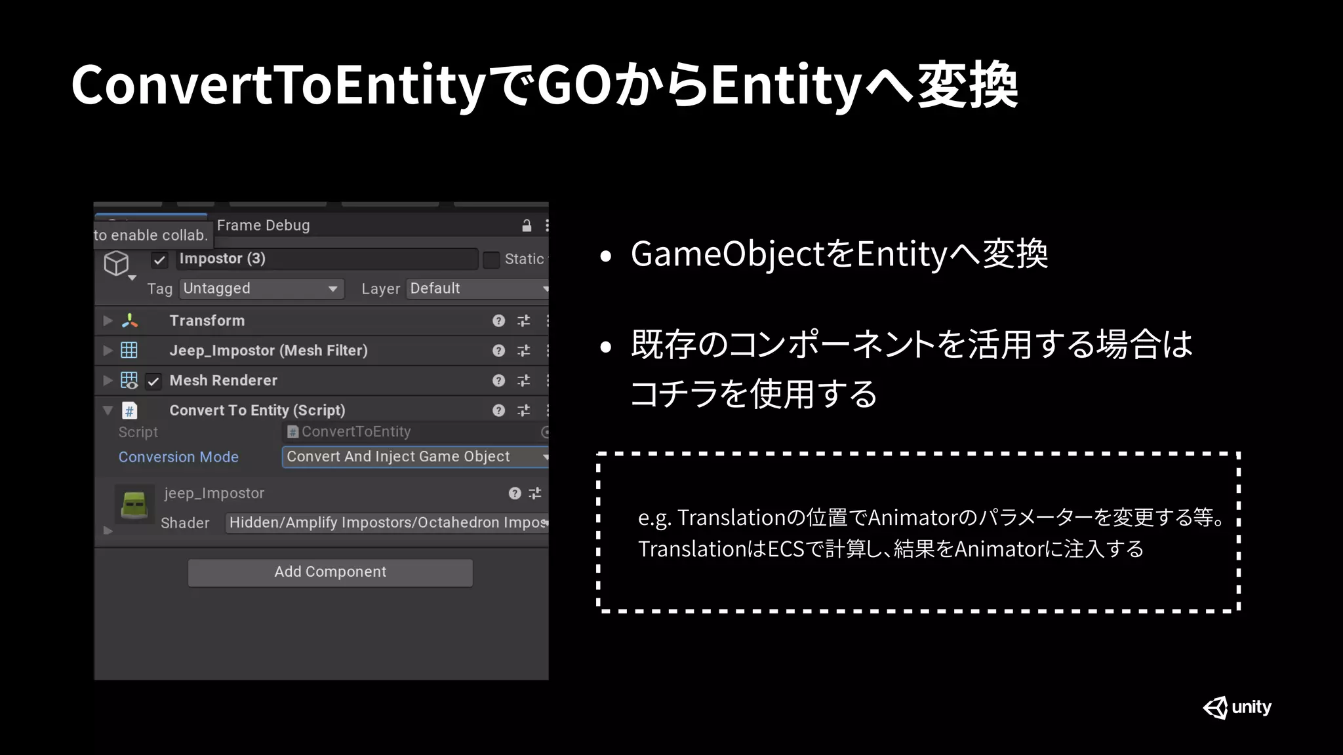Enable the Static checkbox
Viewport: 1343px width, 755px height.
coord(491,260)
